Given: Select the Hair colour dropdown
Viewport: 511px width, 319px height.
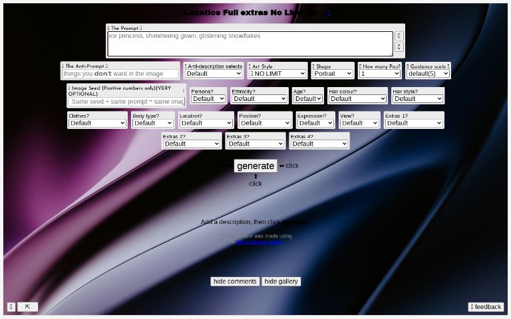Looking at the screenshot, I should (357, 98).
